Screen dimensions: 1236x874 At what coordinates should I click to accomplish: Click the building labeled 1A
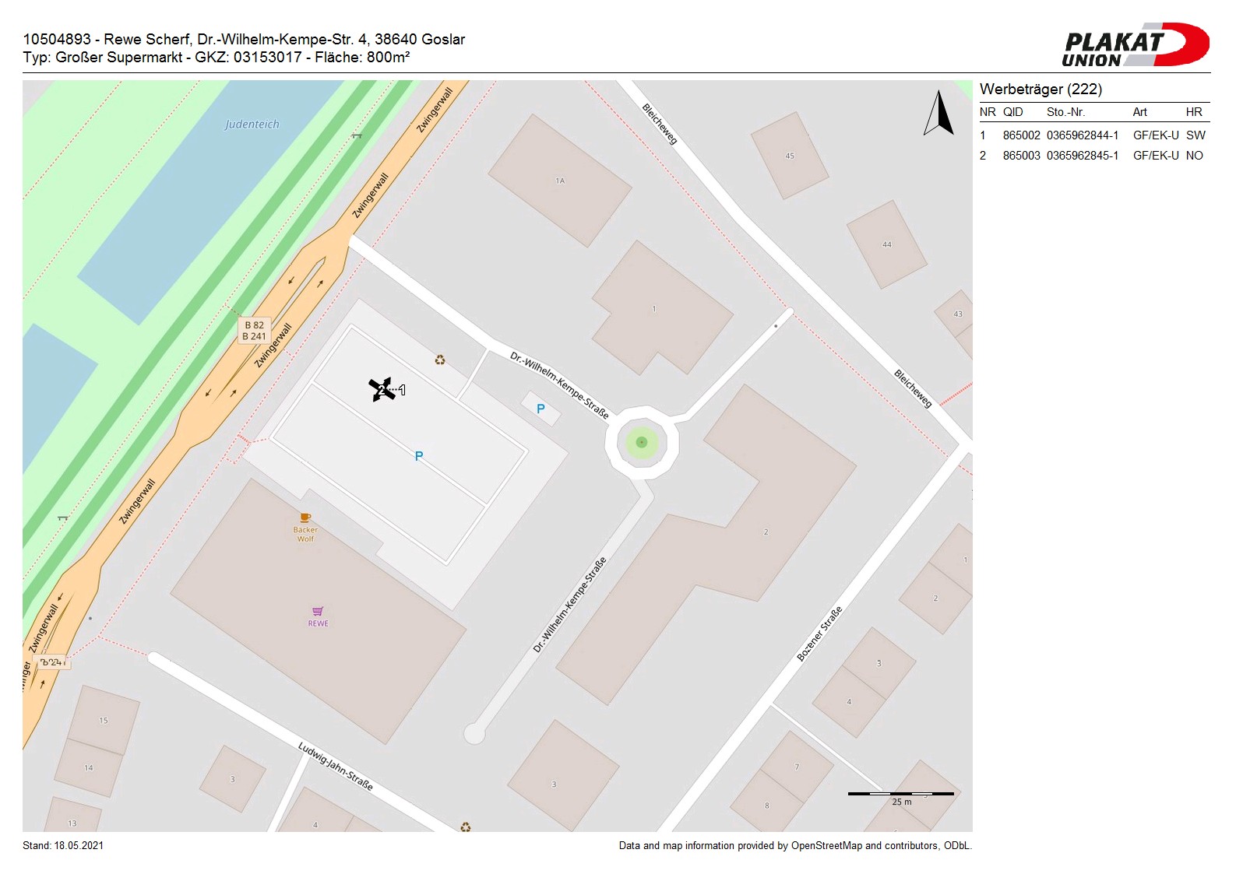[560, 181]
